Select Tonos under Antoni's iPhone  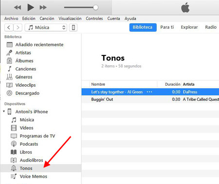coord(40,168)
